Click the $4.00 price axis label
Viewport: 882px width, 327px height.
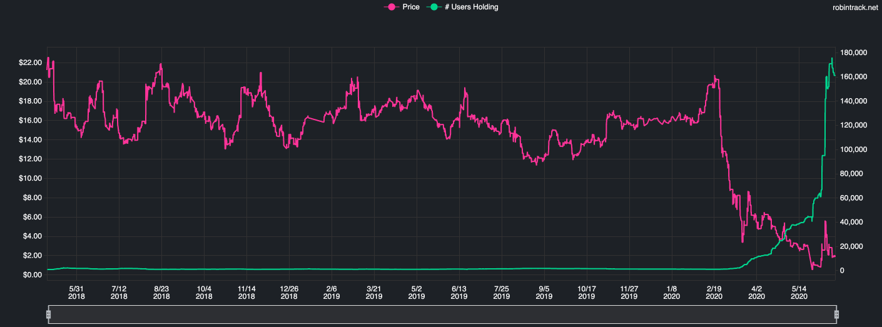pos(32,237)
